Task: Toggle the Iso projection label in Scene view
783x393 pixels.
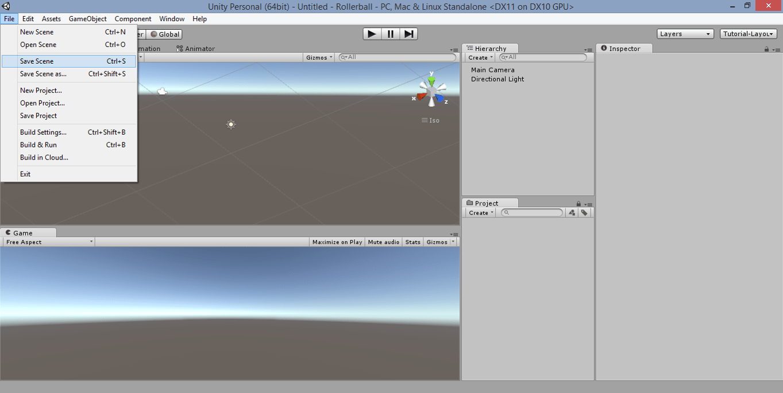Action: click(430, 120)
